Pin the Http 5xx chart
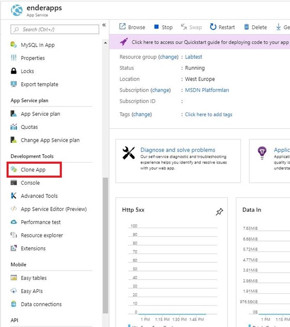 219,212
